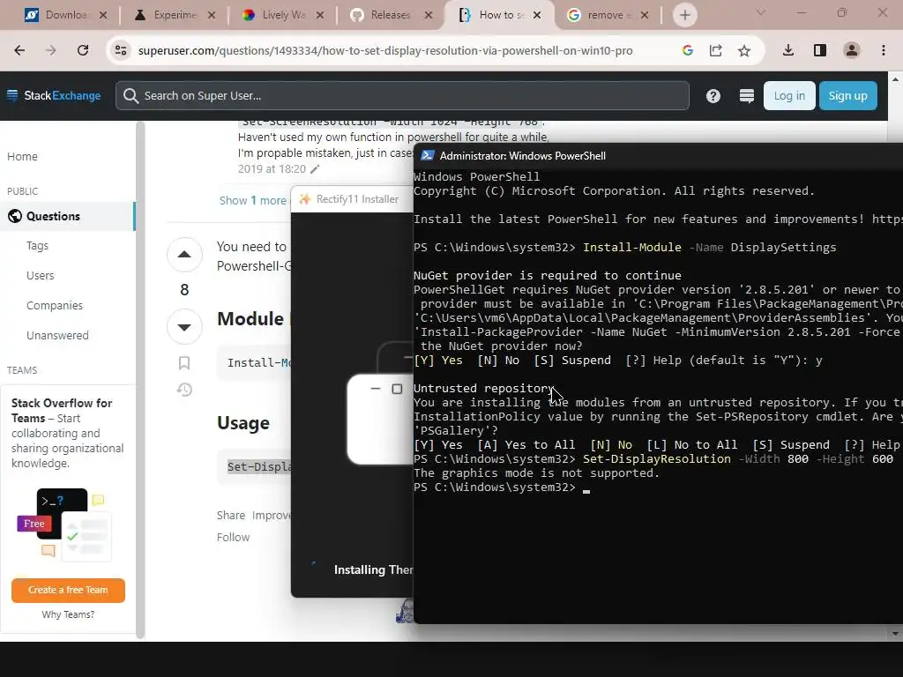Open the Stack Exchange help question-mark icon

[713, 95]
